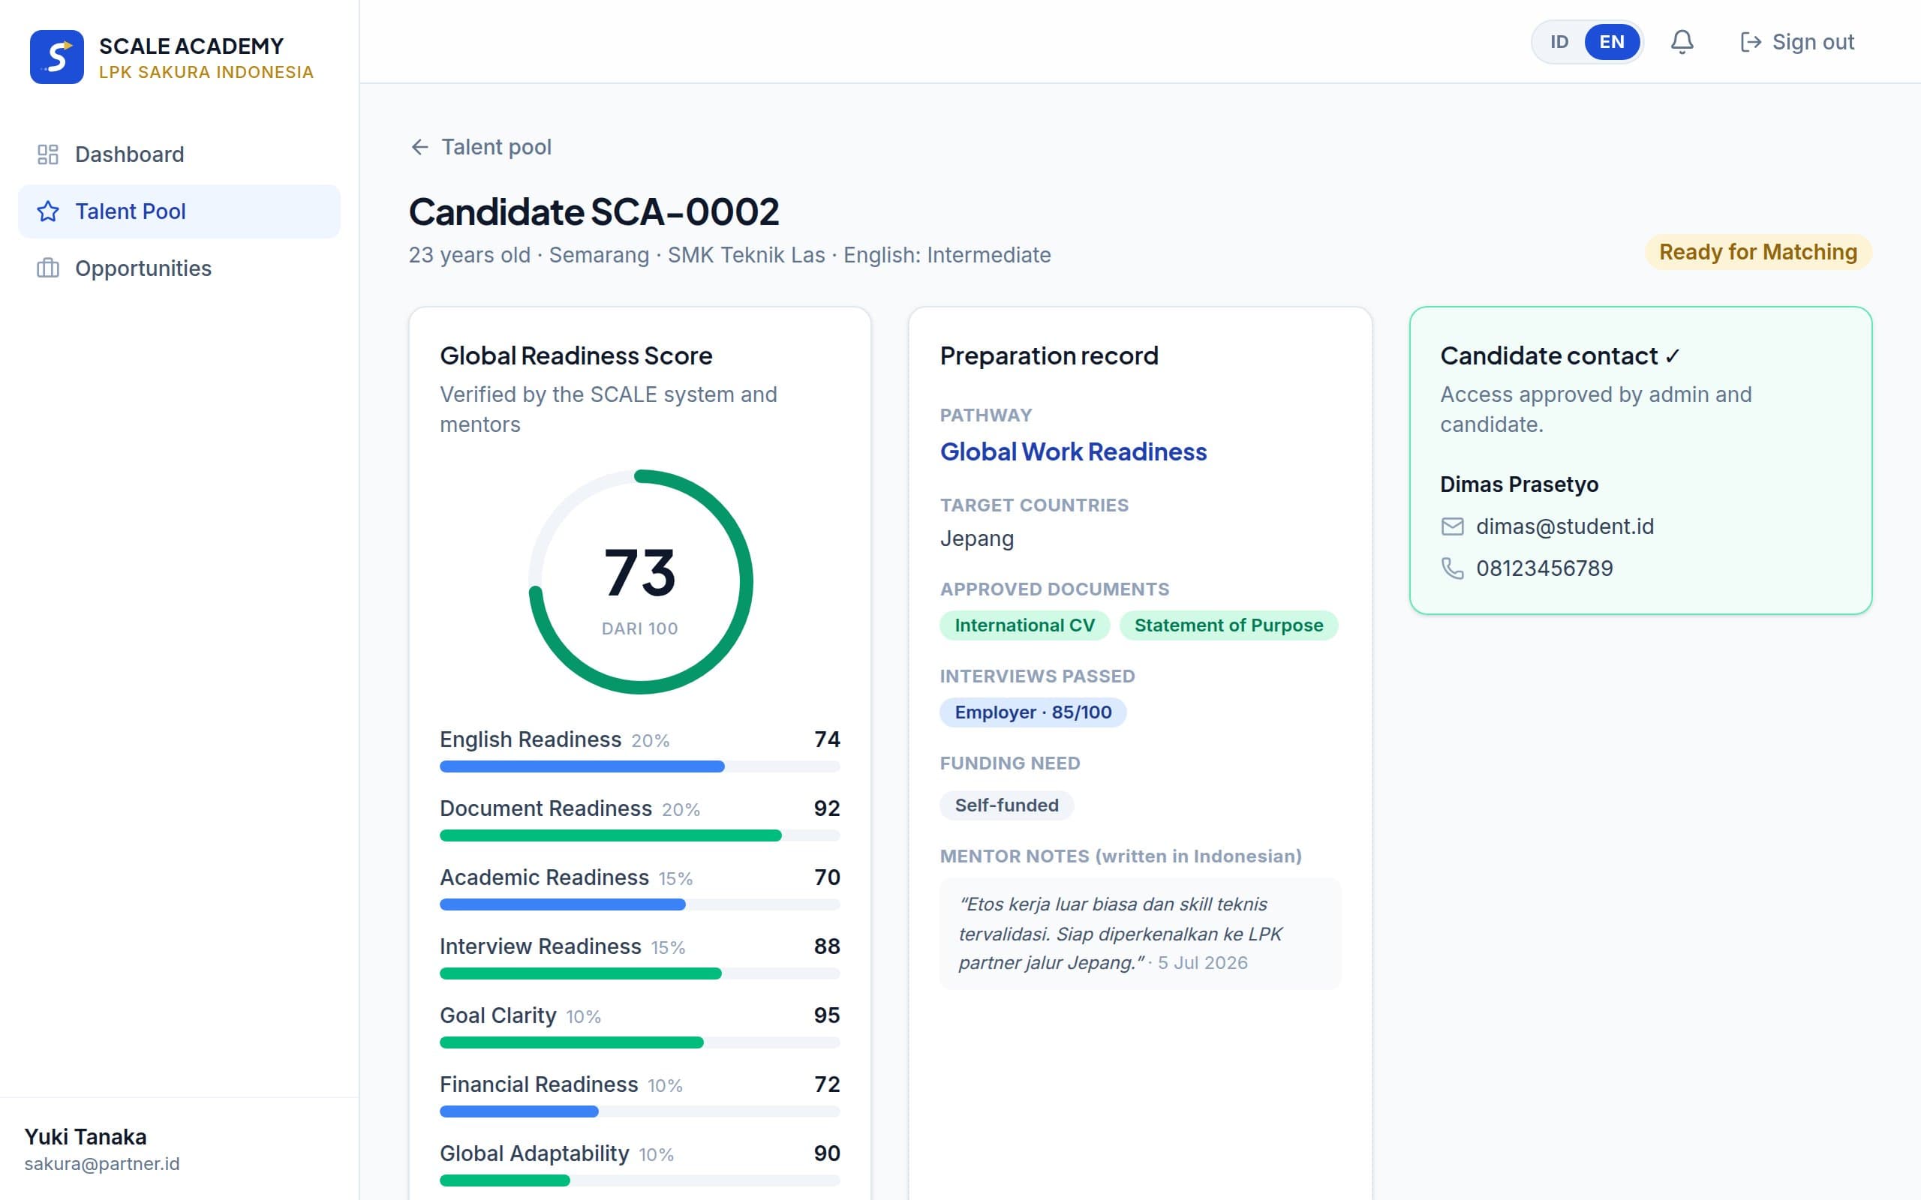Viewport: 1921px width, 1200px height.
Task: Click LPK SAKURA INDONESIA subtitle
Action: 206,72
